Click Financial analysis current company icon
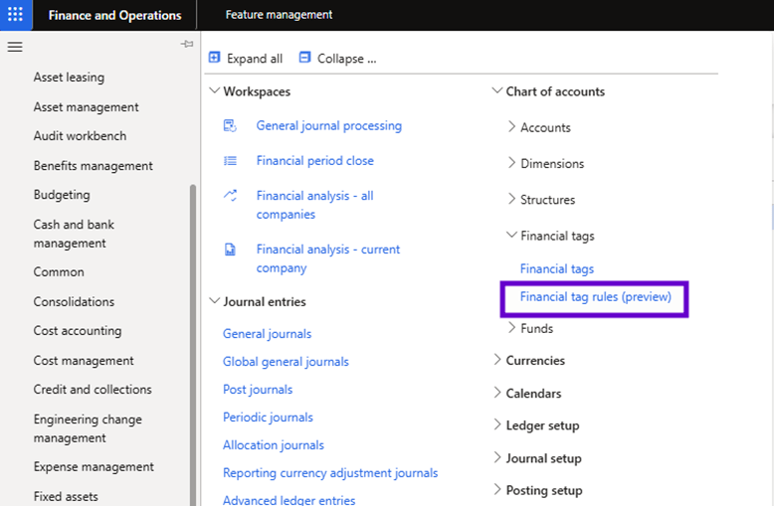Viewport: 774px width, 506px height. point(230,250)
